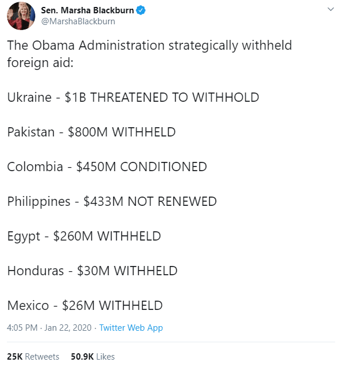This screenshot has height=366, width=338.
Task: Click the Jan 22, 2020 date
Action: pyautogui.click(x=68, y=328)
